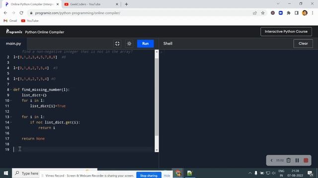Open the taskbar clock and date

[295, 173]
